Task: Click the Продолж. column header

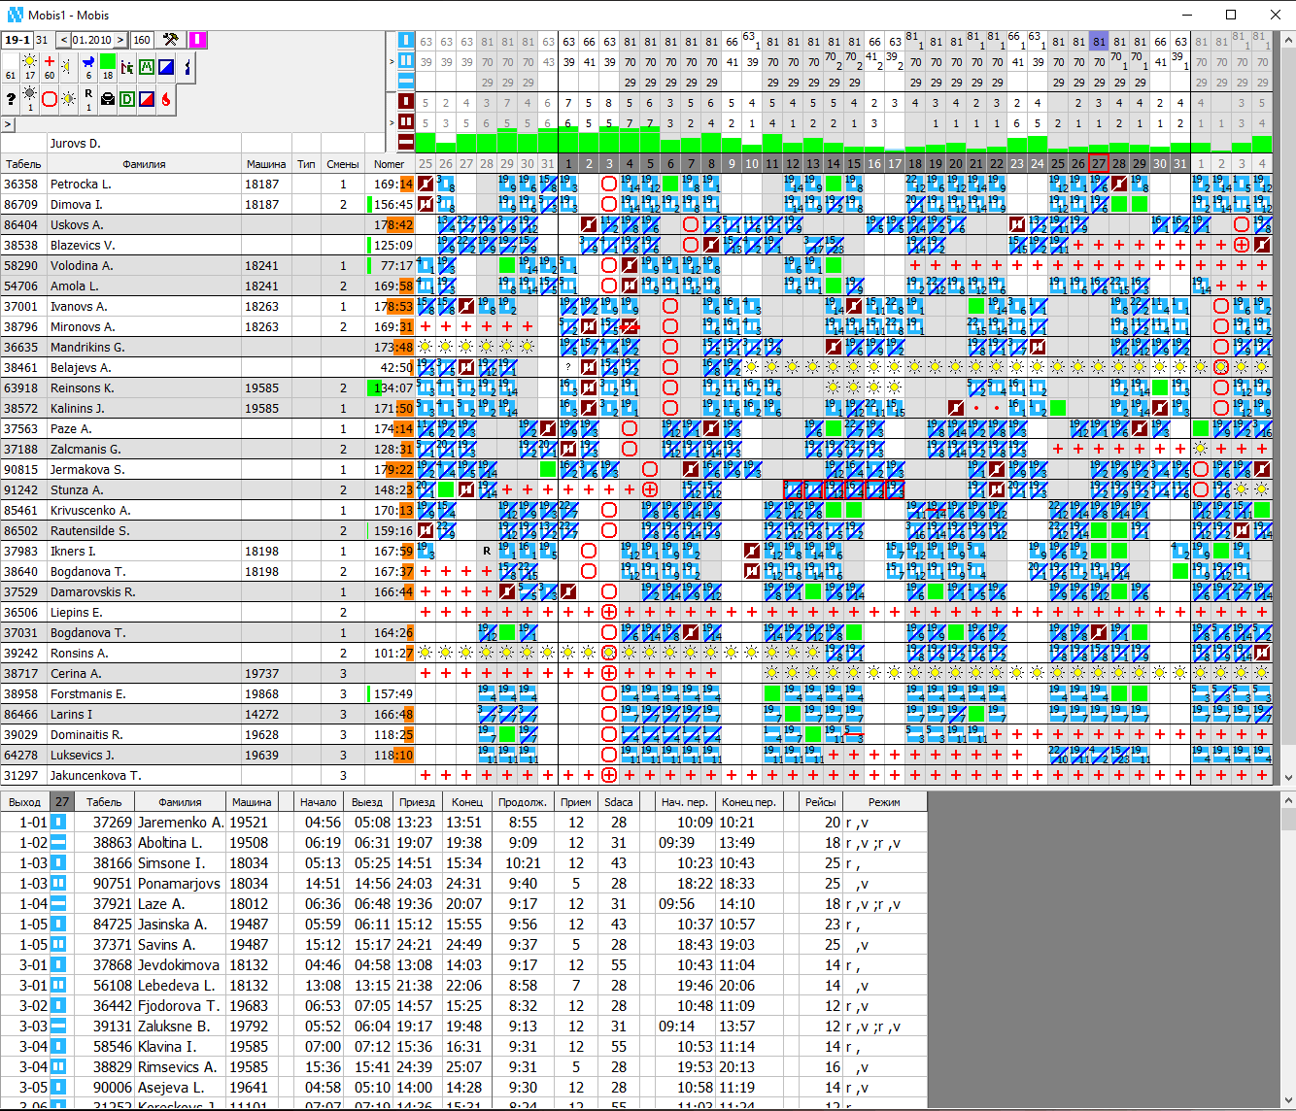Action: tap(522, 802)
